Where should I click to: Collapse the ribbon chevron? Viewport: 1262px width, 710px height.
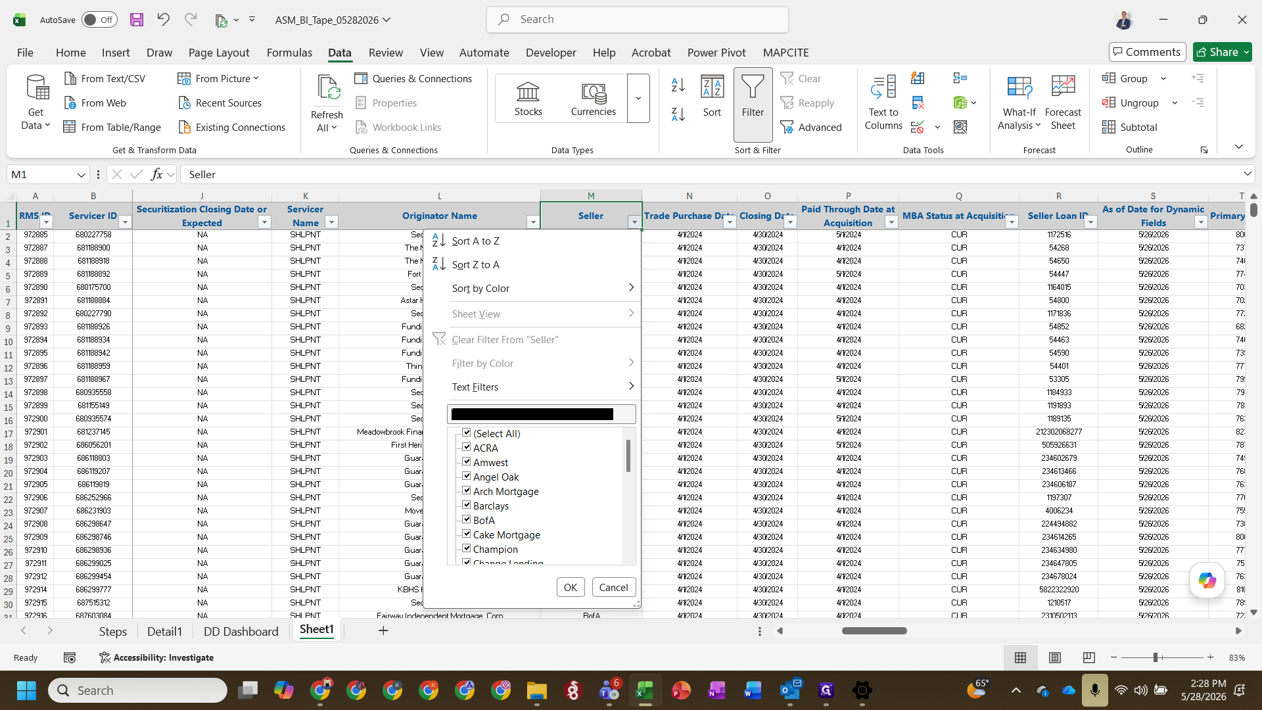[1239, 147]
